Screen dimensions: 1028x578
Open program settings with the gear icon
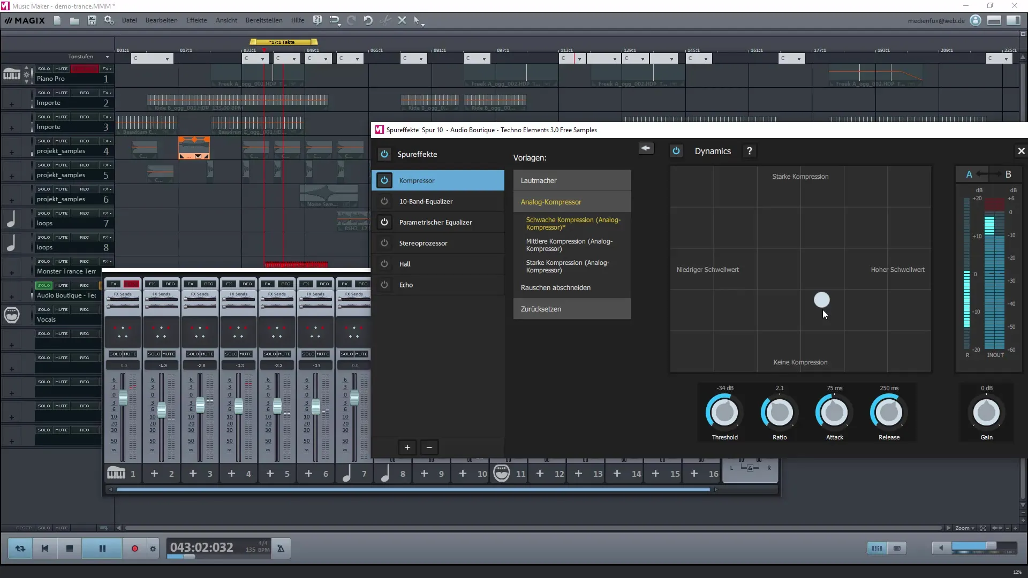pyautogui.click(x=109, y=20)
